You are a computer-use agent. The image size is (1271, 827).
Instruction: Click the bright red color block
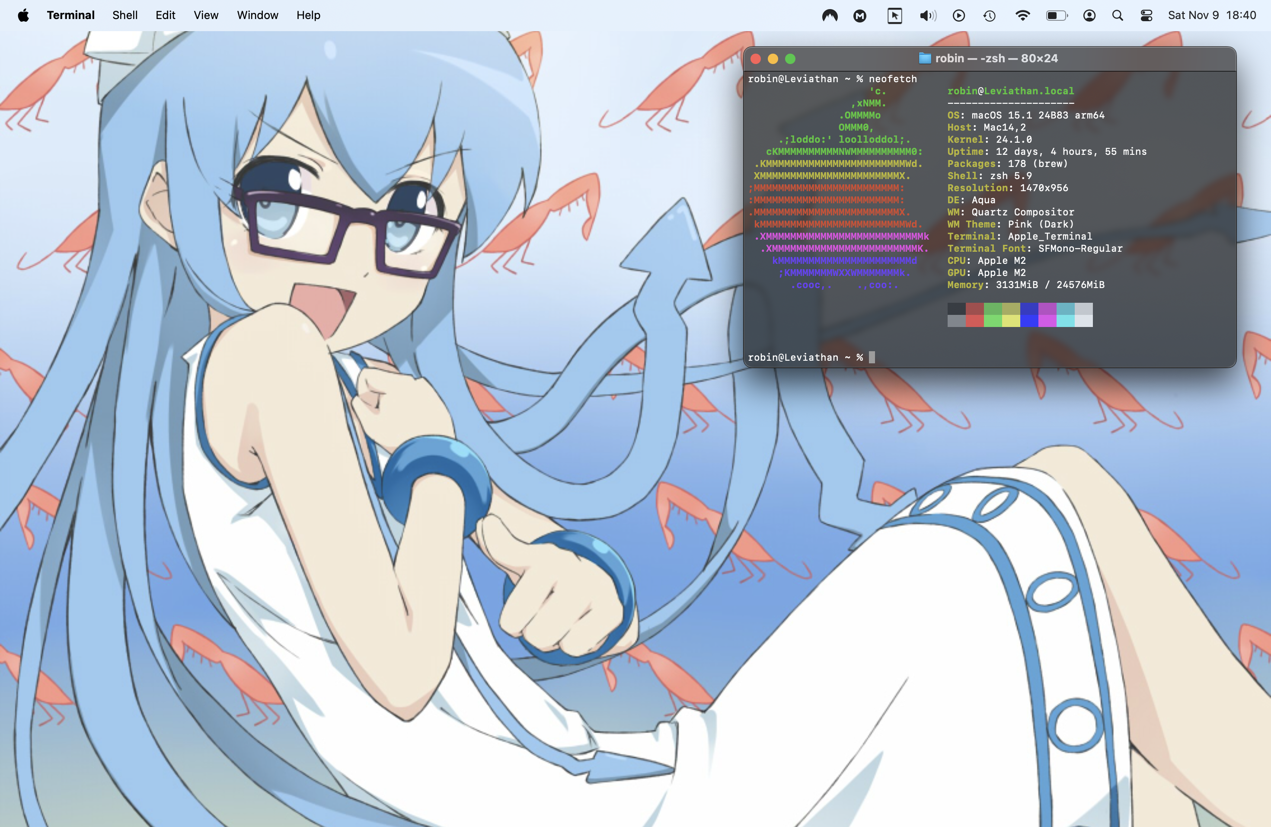click(x=974, y=321)
